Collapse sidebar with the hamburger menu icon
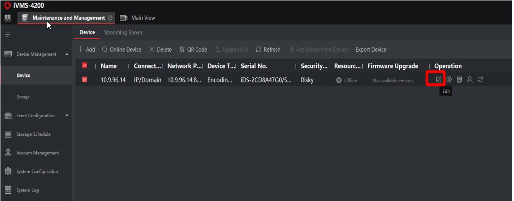Screen dimensions: 514x201 8,34
